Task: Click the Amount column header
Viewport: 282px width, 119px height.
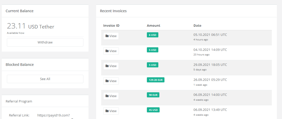Action: [153, 25]
